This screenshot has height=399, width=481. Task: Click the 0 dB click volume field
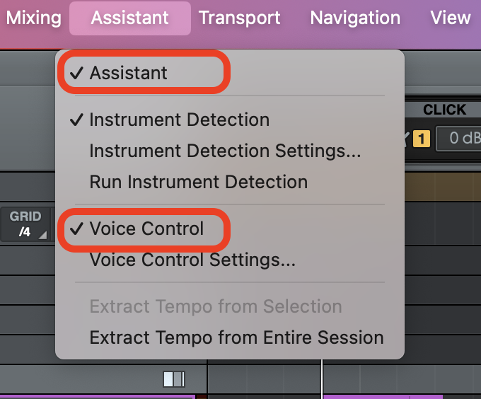click(x=458, y=139)
